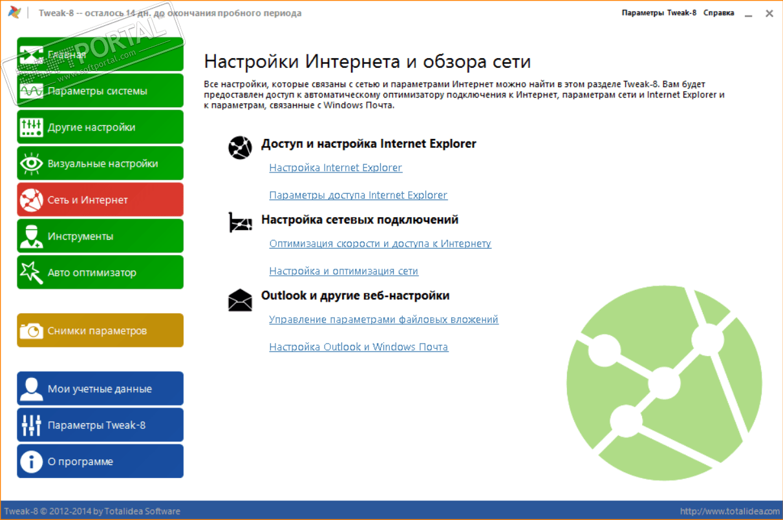
Task: Open Оптимизация скорости и доступа к Интернету
Action: pos(380,244)
